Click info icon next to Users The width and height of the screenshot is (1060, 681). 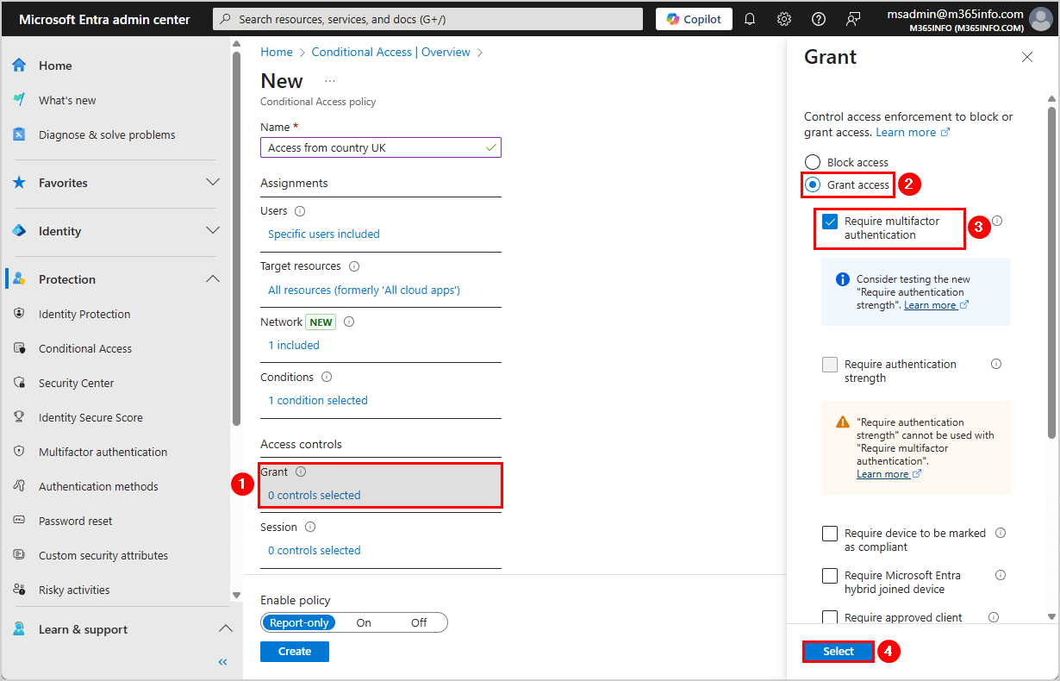point(300,211)
